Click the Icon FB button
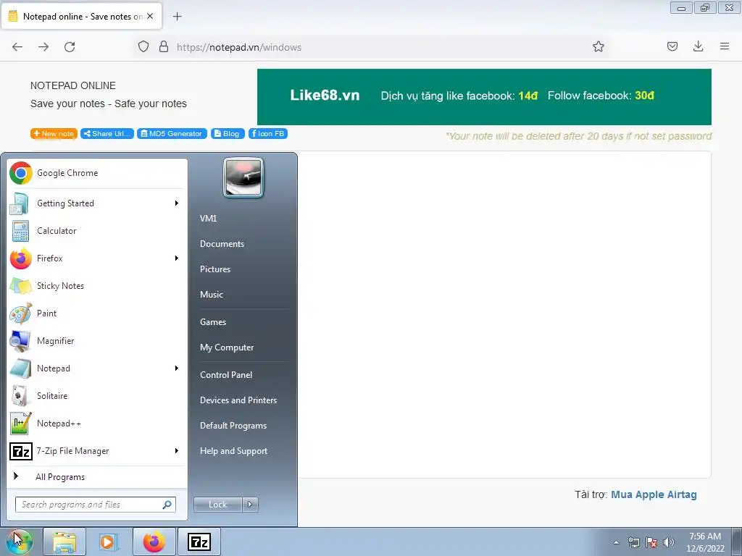This screenshot has height=556, width=742. tap(268, 134)
